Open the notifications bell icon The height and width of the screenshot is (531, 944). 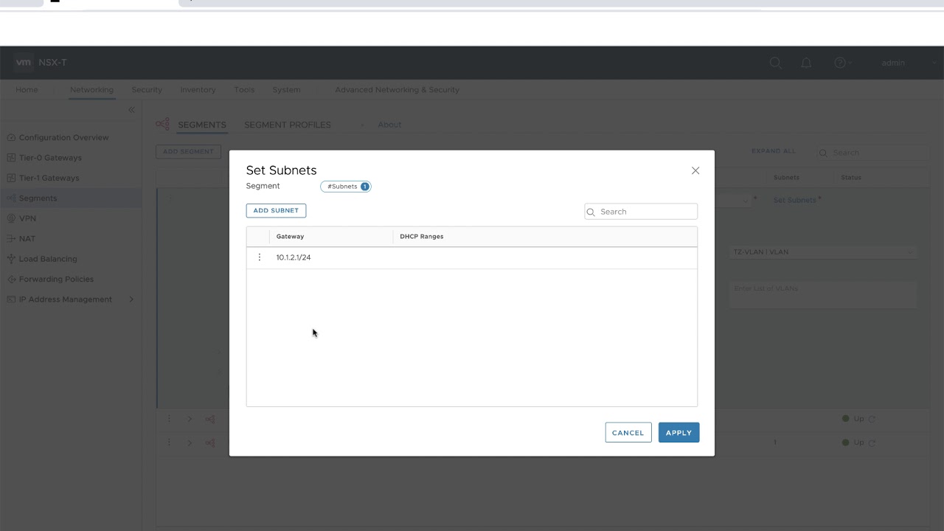[806, 63]
